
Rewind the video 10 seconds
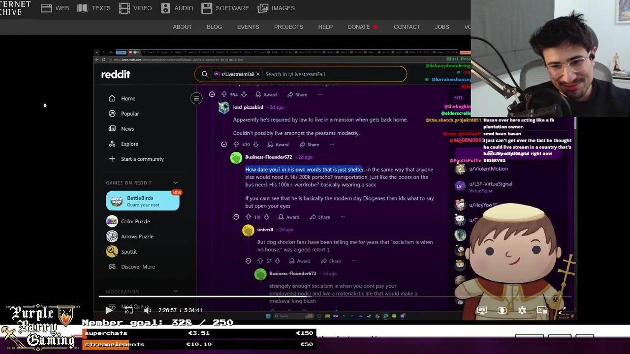coord(128,310)
